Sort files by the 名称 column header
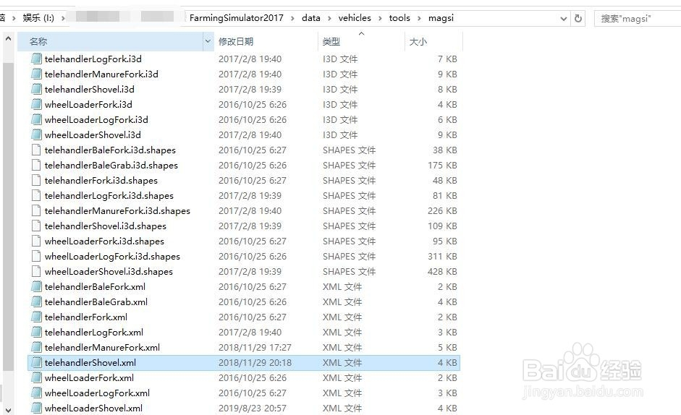Viewport: 681px width, 415px height. point(110,41)
